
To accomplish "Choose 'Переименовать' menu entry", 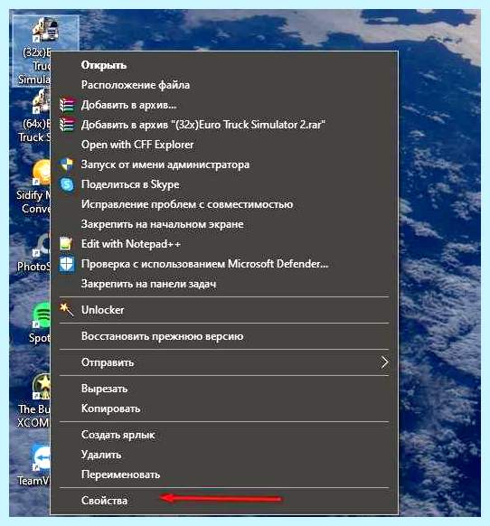I will (121, 474).
